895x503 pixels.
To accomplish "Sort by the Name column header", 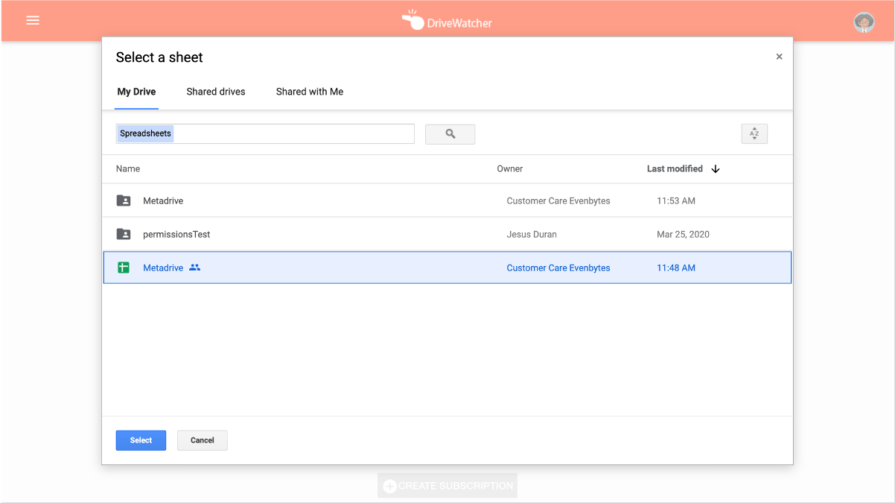I will click(x=128, y=169).
